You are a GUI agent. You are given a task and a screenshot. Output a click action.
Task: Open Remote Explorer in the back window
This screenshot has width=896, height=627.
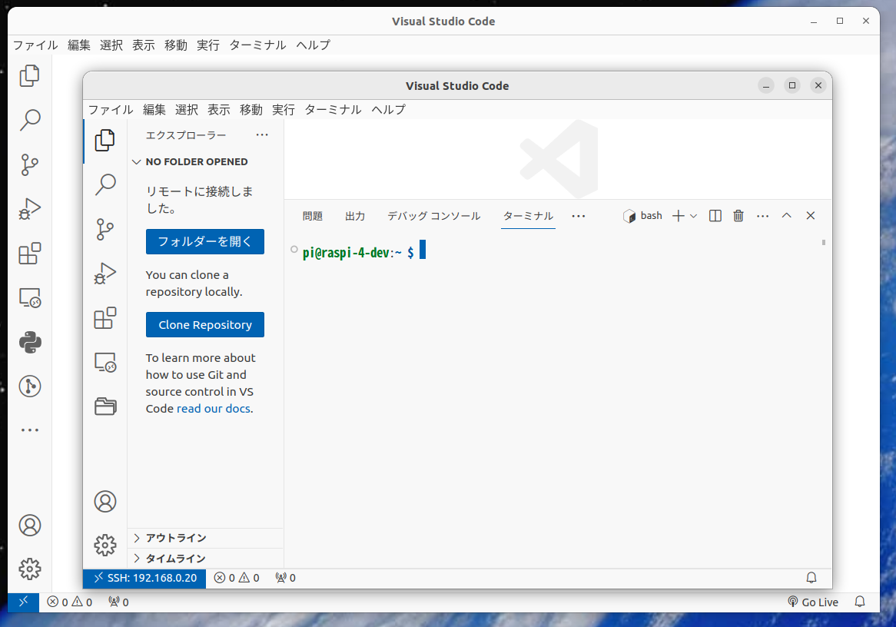tap(30, 298)
